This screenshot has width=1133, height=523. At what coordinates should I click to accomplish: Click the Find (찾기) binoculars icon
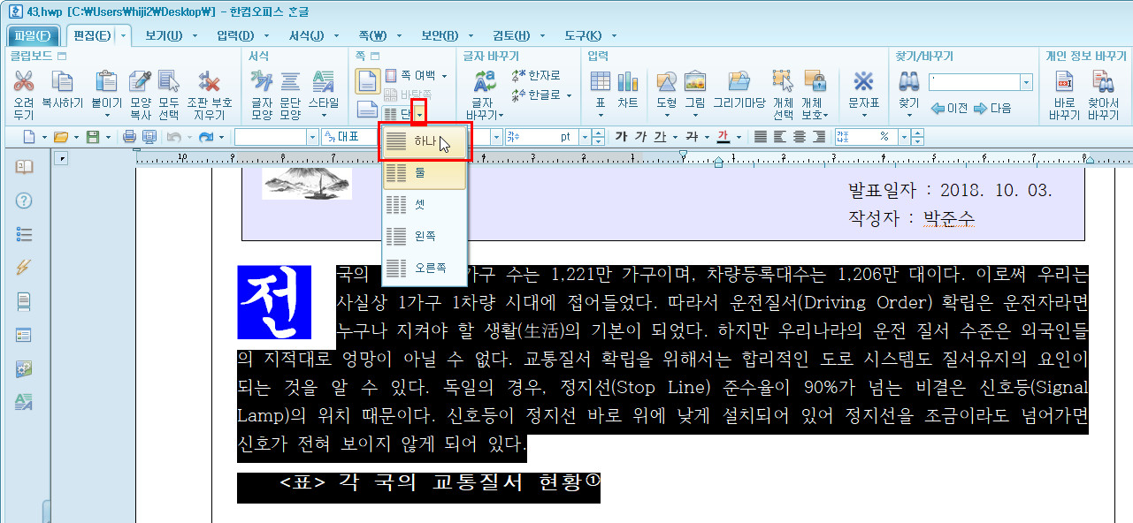pyautogui.click(x=908, y=81)
